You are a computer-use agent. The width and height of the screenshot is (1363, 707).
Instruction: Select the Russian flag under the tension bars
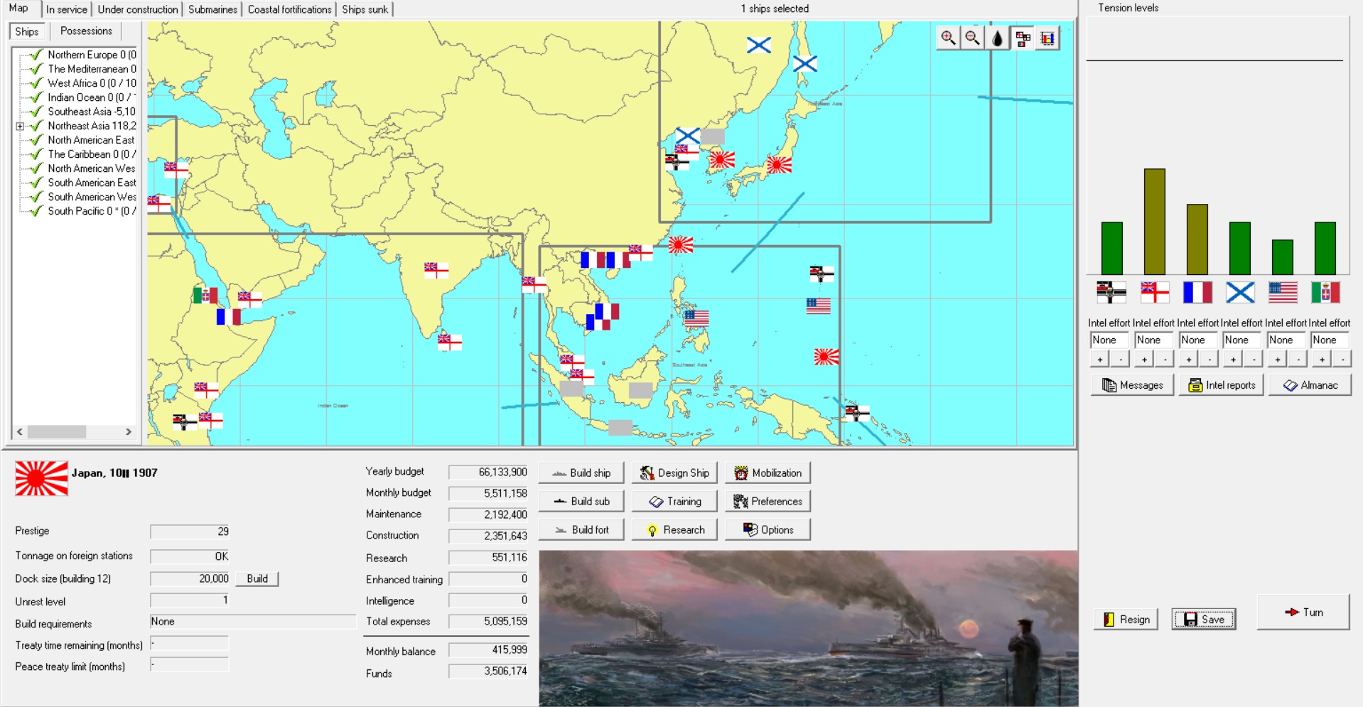1240,292
